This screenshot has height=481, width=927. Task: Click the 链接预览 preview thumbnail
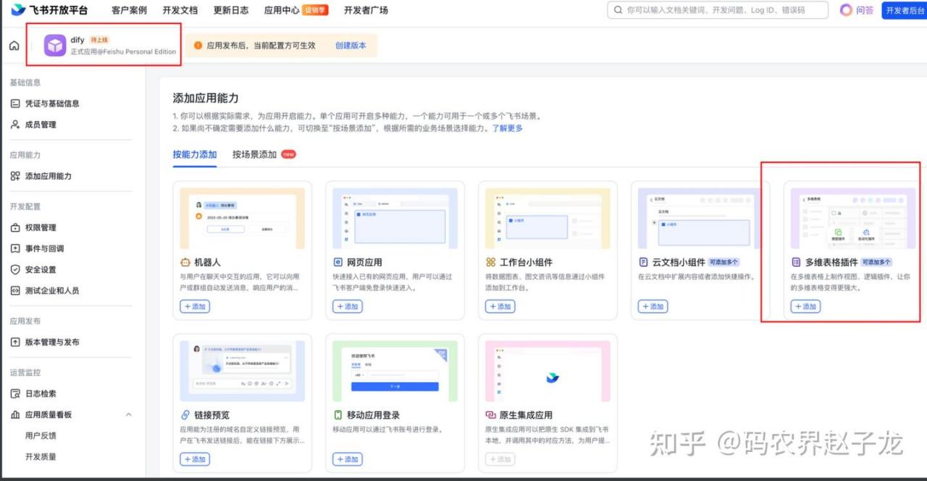(x=243, y=371)
